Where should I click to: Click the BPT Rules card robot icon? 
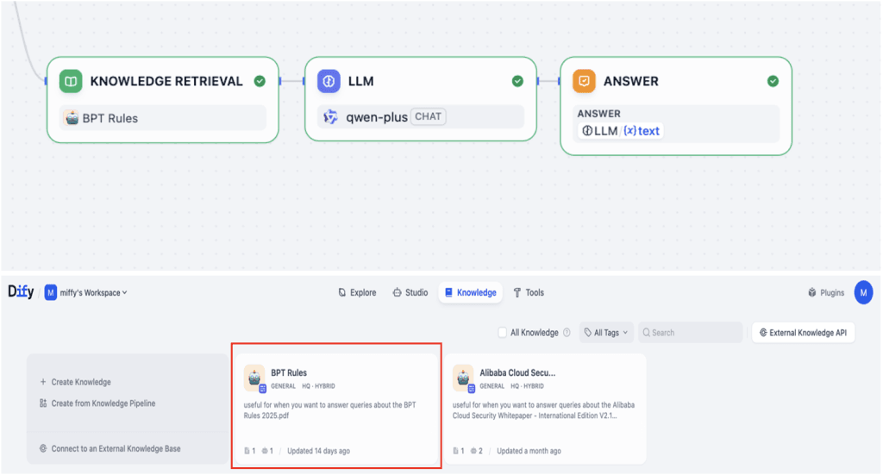tap(254, 378)
